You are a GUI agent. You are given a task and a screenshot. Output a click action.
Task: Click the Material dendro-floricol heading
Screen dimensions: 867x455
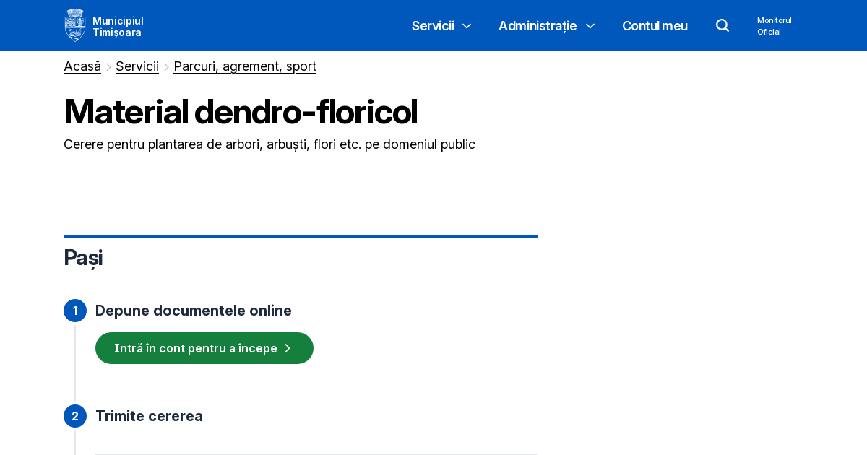(x=241, y=112)
